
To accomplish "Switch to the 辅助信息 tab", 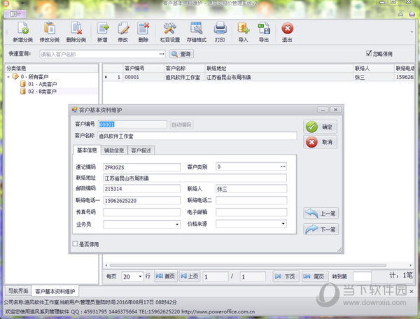I will tap(114, 150).
